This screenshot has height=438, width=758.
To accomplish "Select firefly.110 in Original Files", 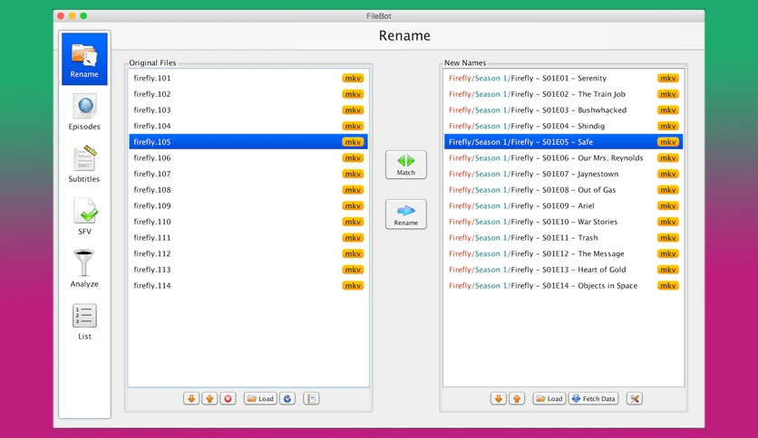I will pyautogui.click(x=248, y=222).
